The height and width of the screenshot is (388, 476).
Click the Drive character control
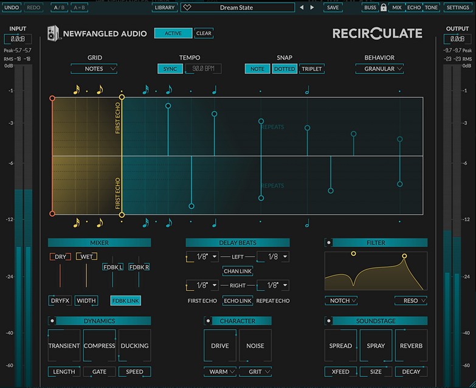(x=220, y=345)
